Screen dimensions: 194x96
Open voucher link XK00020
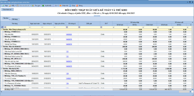pos(69,35)
